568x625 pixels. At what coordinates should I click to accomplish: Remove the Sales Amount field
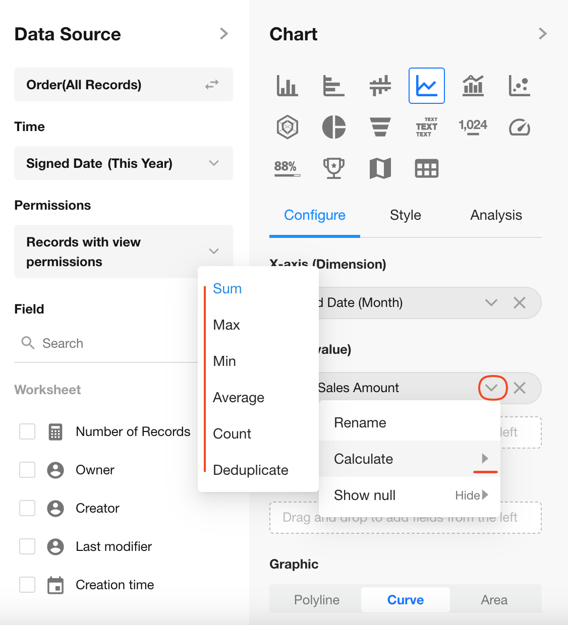point(520,388)
